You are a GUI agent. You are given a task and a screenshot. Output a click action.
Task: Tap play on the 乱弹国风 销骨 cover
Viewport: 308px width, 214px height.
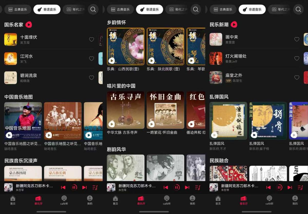pos(254,135)
